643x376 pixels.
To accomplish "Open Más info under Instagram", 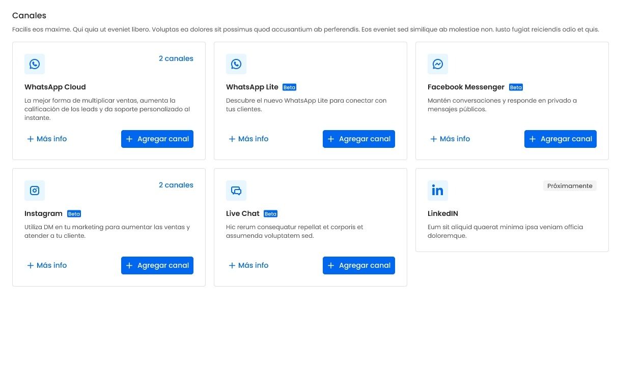I will (47, 265).
